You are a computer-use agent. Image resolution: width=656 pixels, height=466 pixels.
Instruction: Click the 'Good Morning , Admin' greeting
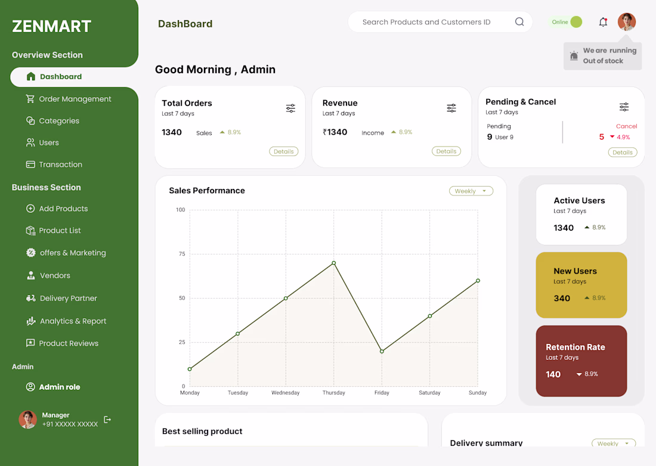[x=215, y=69]
